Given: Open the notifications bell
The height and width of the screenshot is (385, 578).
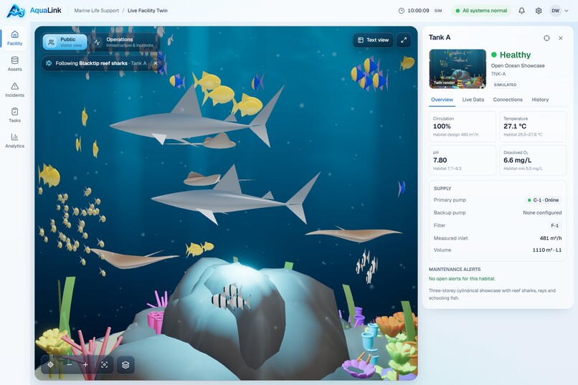Looking at the screenshot, I should pyautogui.click(x=521, y=11).
